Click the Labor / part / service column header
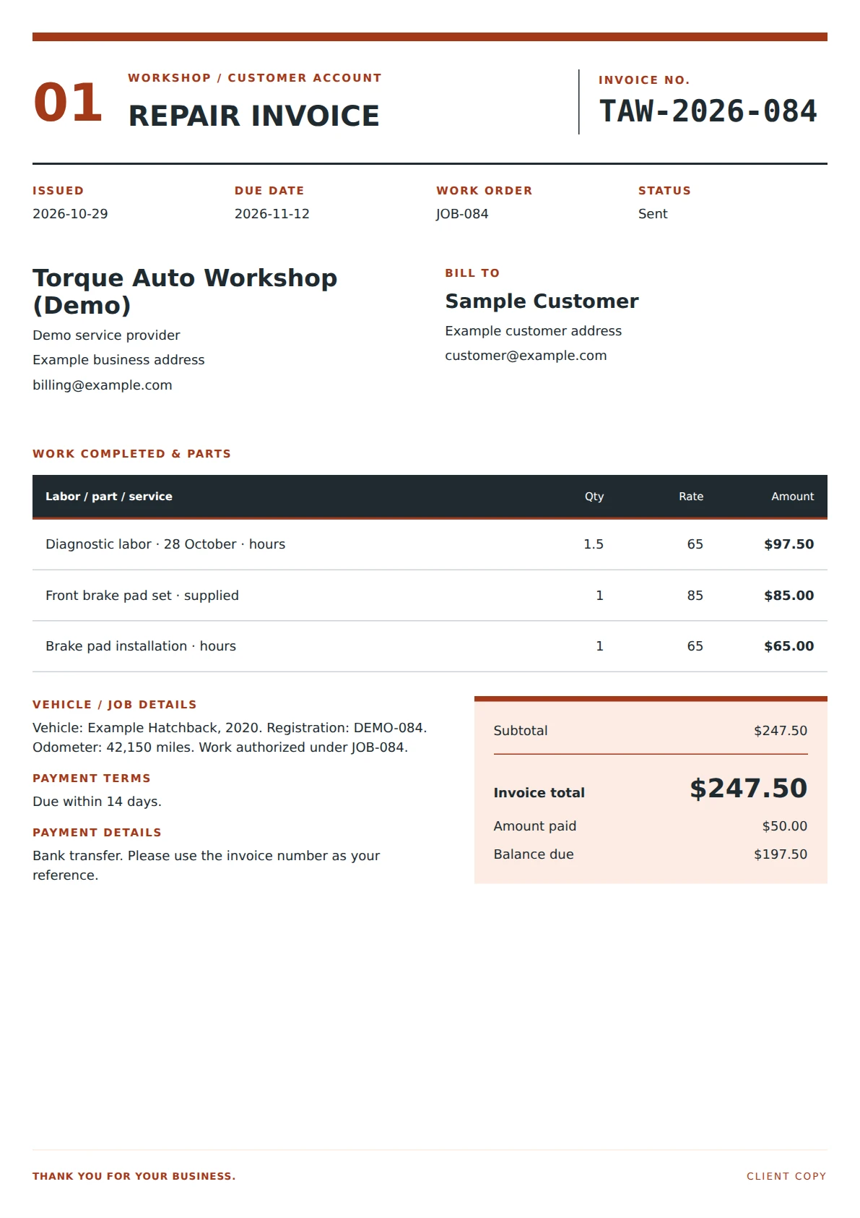 coord(109,497)
